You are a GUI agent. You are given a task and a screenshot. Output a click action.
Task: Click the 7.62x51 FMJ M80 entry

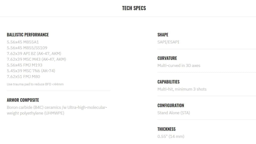[23, 76]
